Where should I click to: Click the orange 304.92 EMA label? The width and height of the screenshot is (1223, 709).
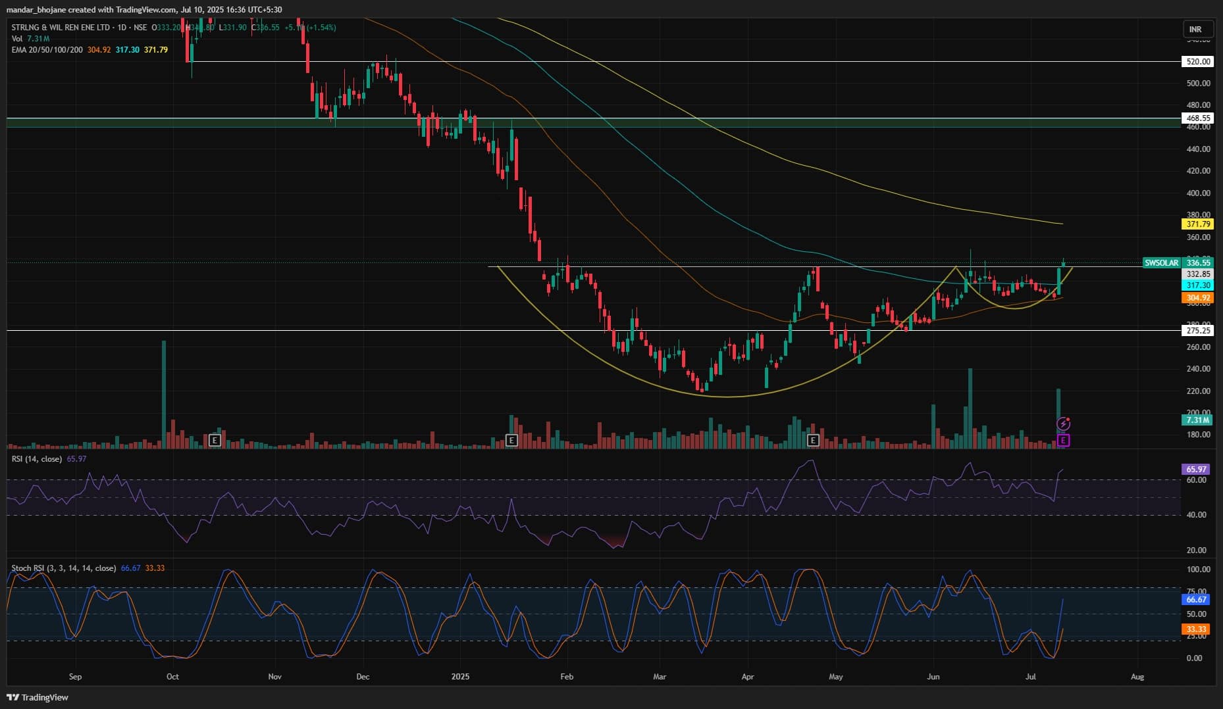click(1197, 298)
